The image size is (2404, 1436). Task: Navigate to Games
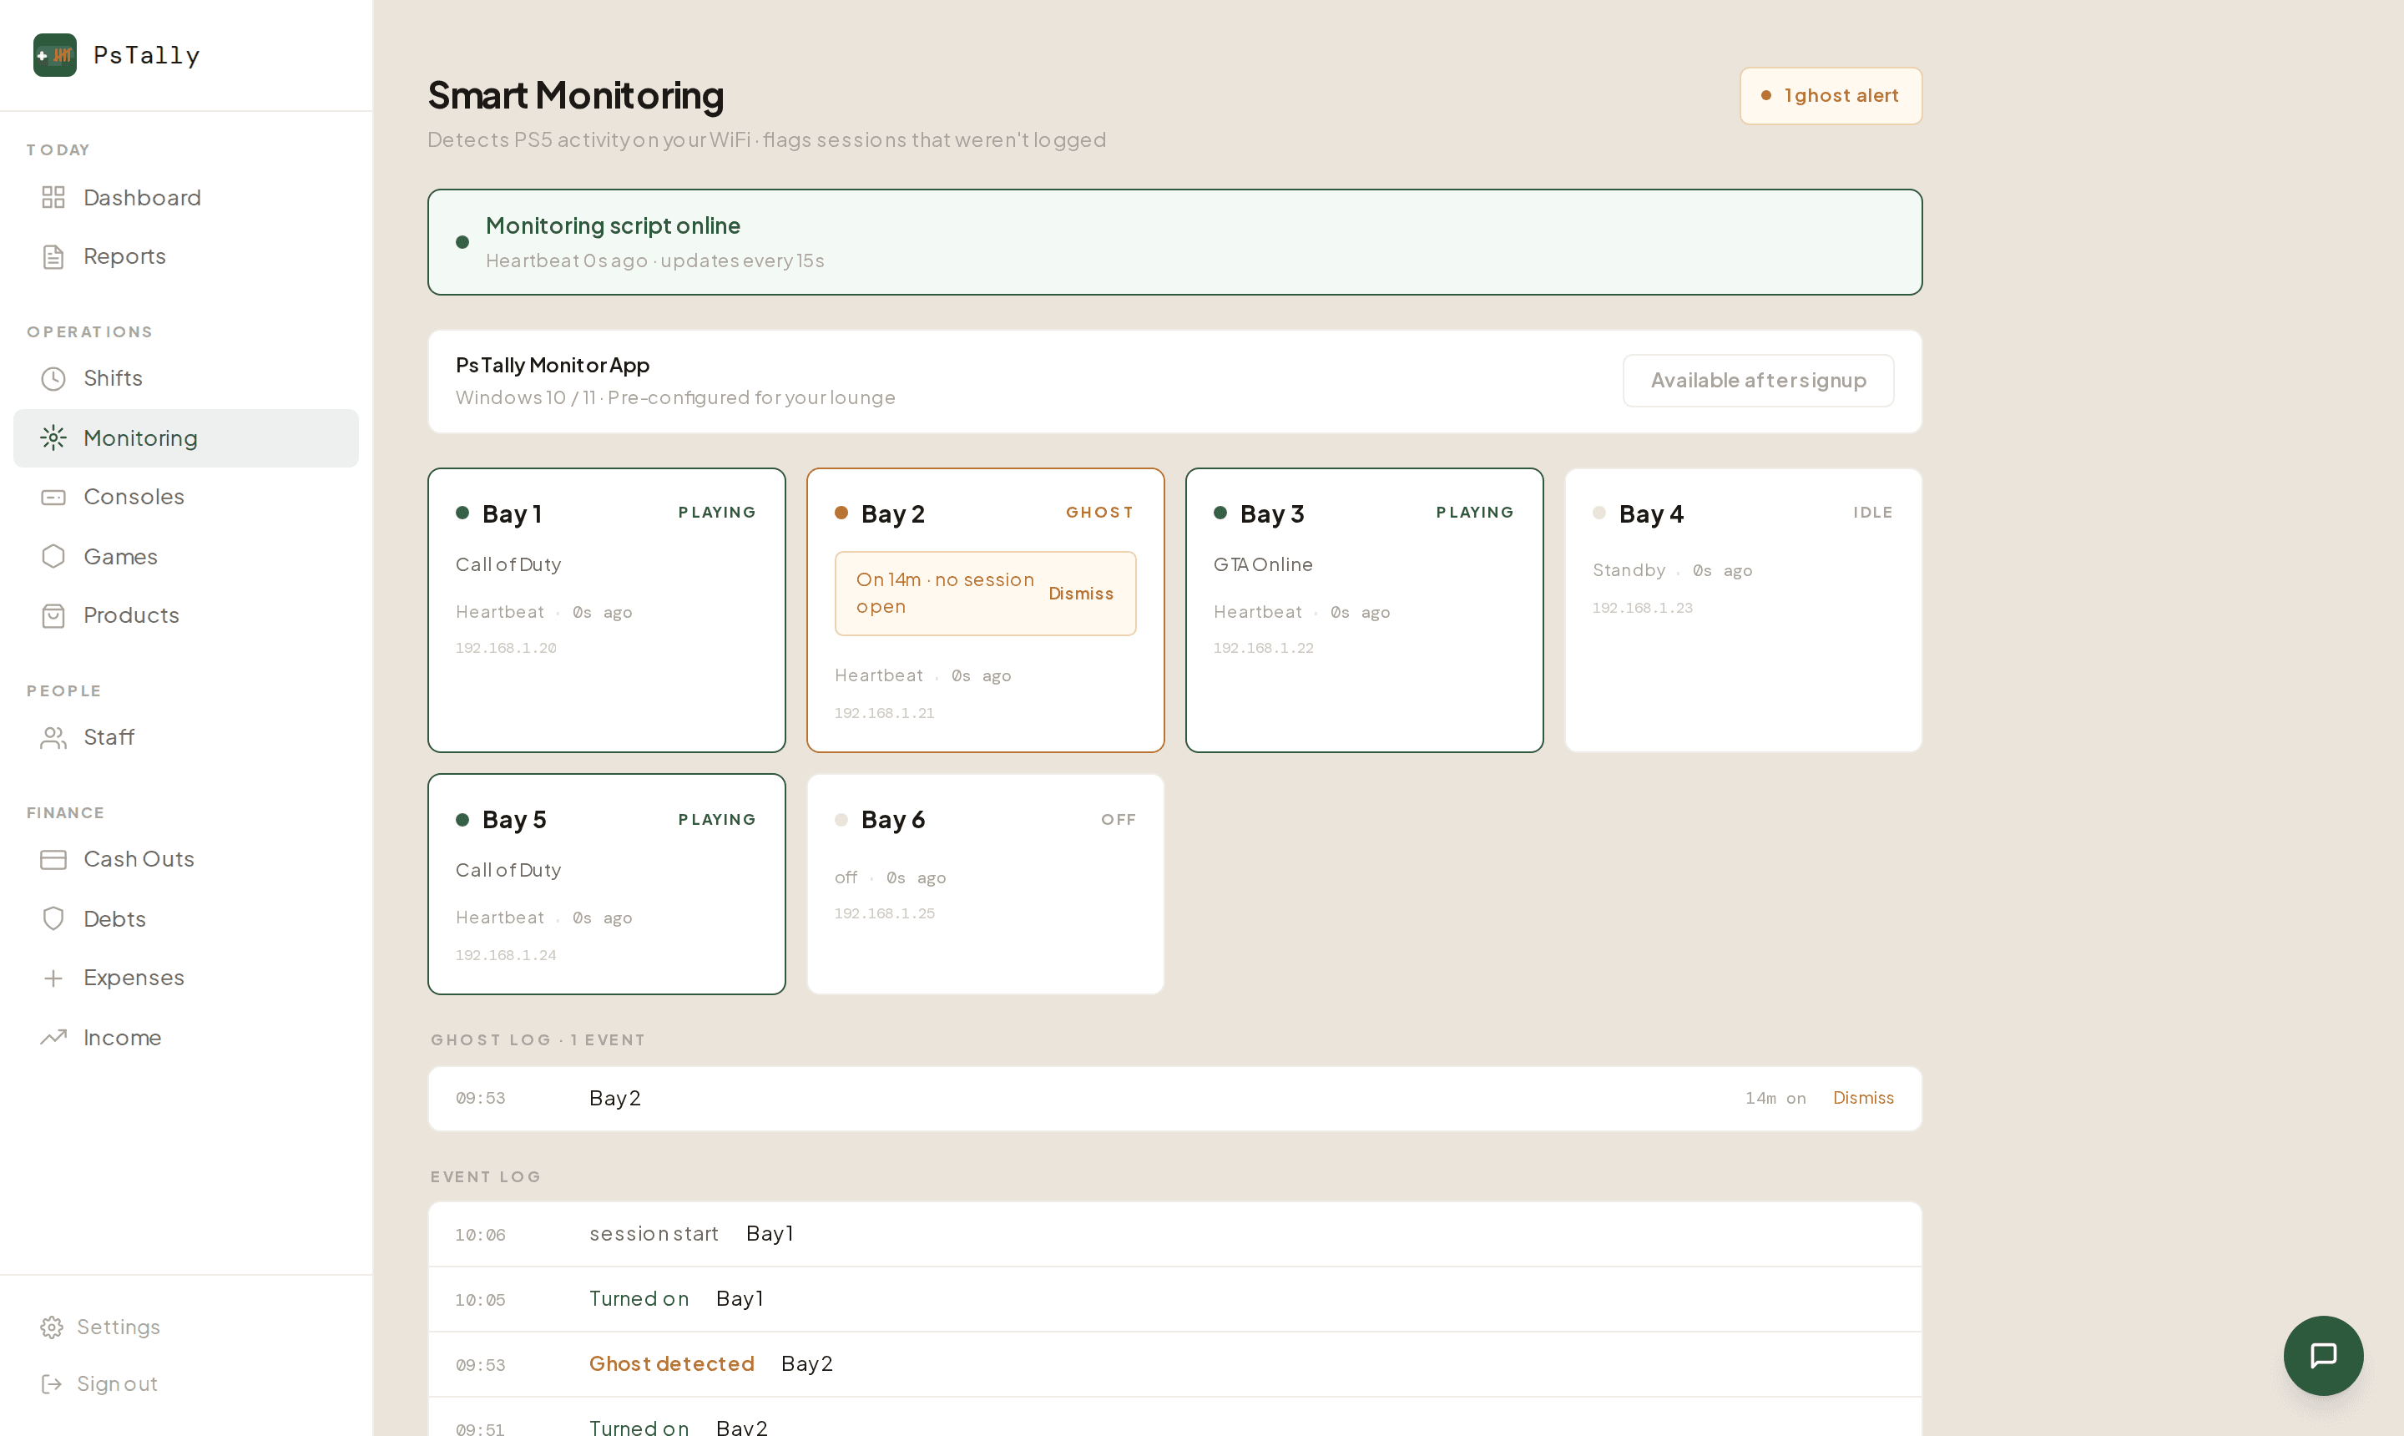pyautogui.click(x=186, y=556)
